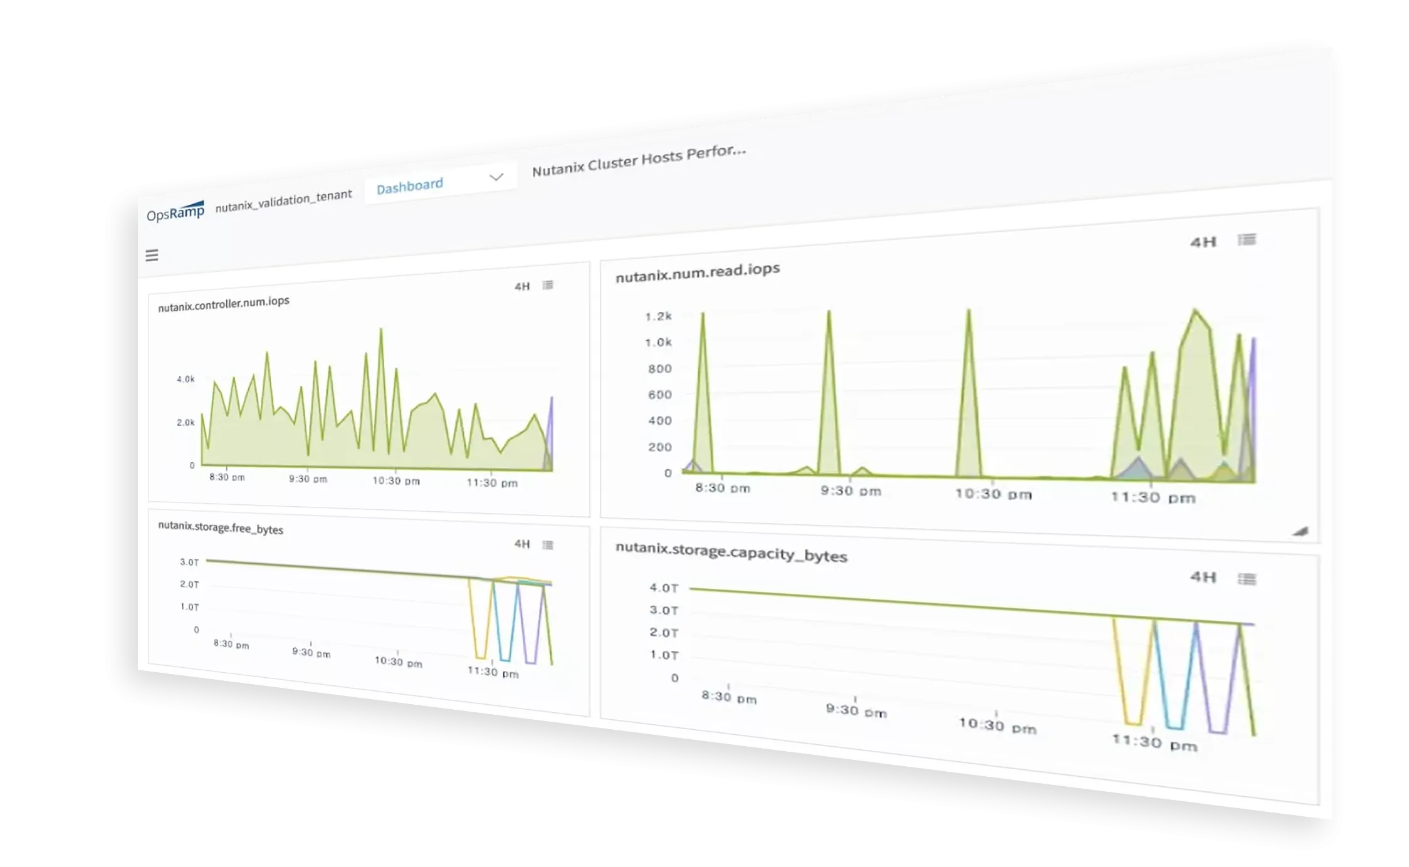
Task: Click the 10:30 pm tick on read.iops chart
Action: 993,494
